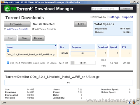140x105 pixels.
Task: Focus the Search BitTorrent.com field
Action: point(105,9)
